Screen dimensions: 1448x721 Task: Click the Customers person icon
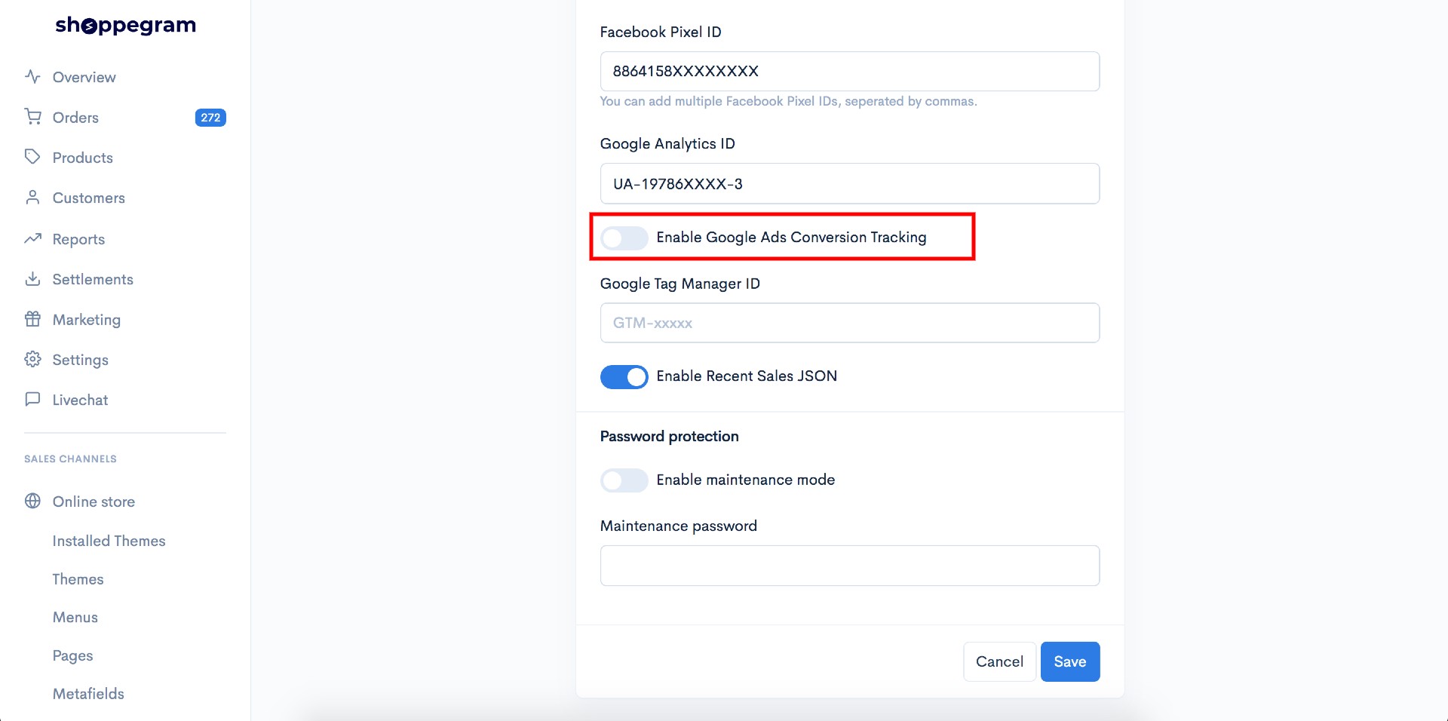pyautogui.click(x=32, y=198)
